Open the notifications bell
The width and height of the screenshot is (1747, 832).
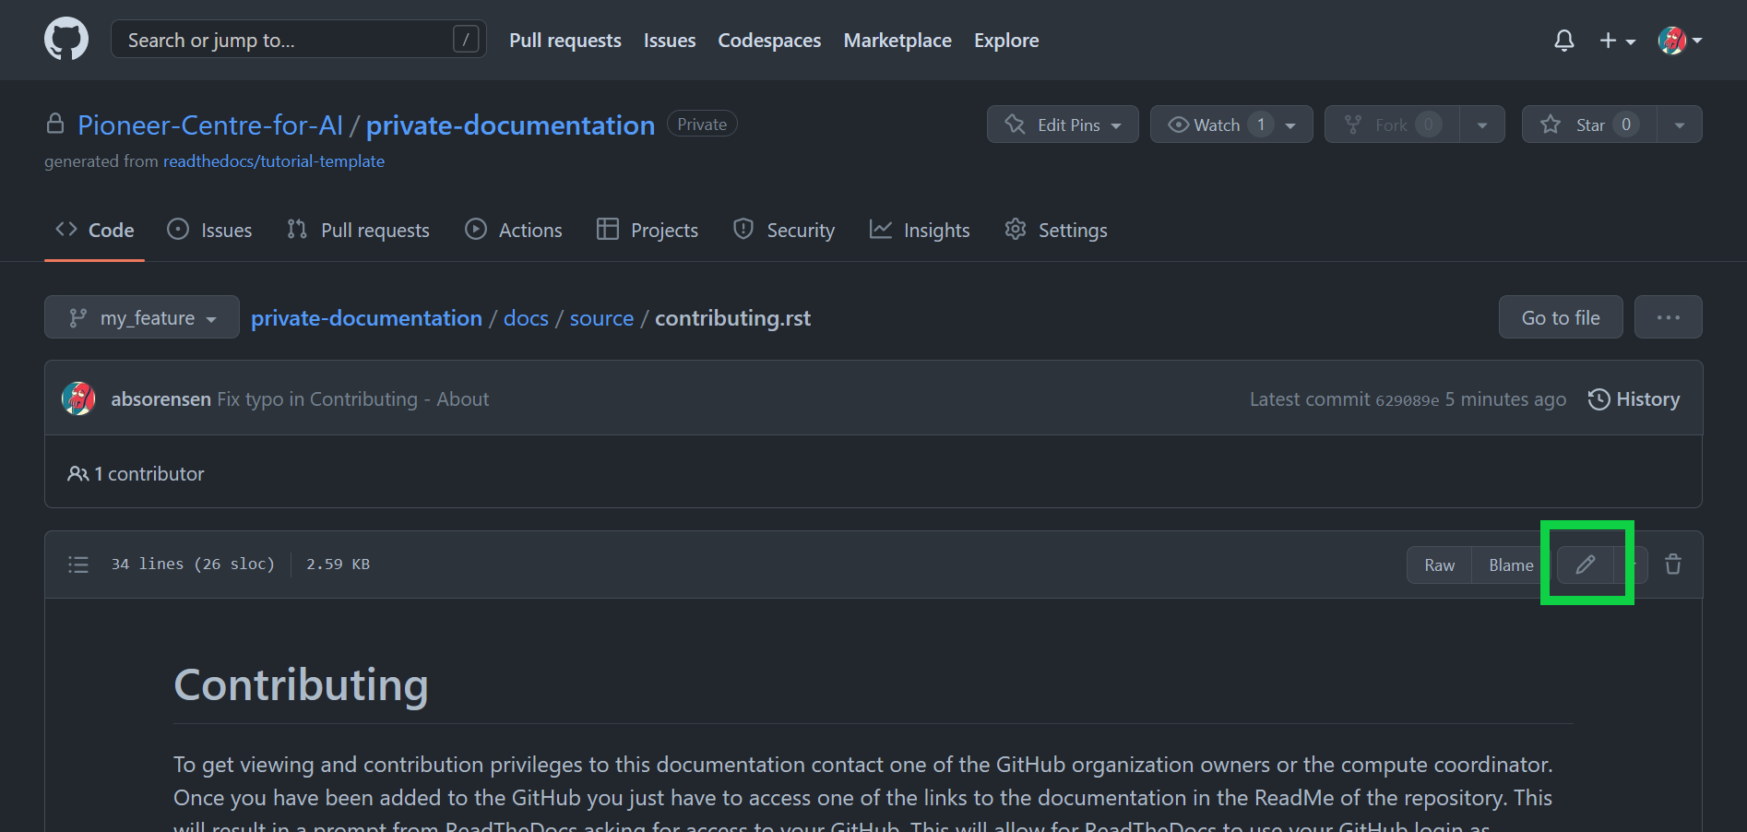1563,41
